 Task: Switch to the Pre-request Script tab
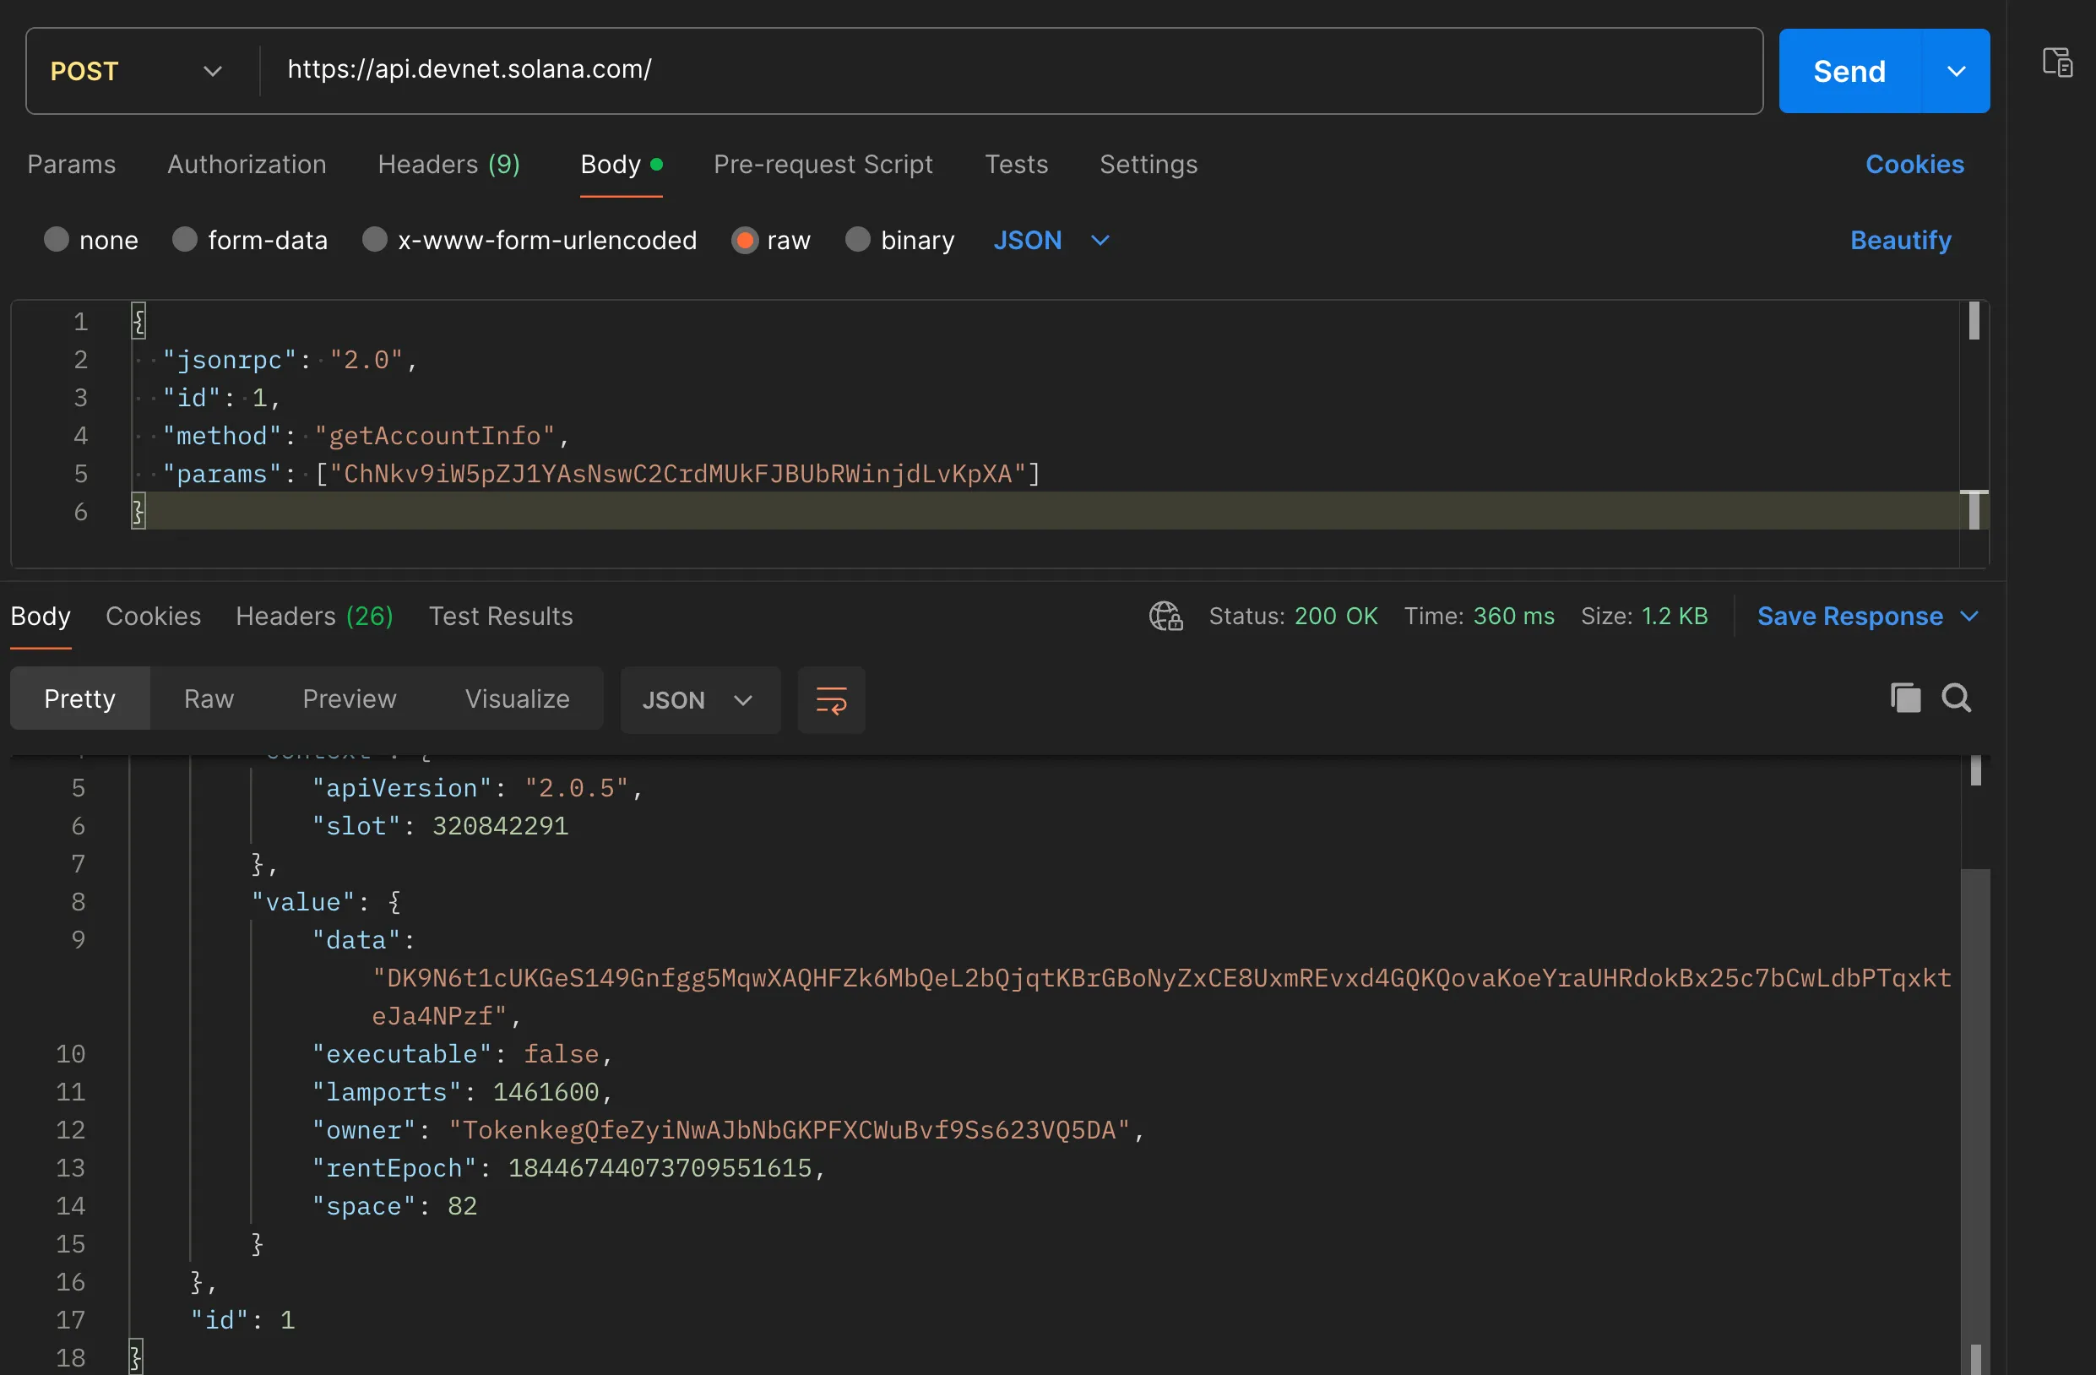tap(823, 164)
